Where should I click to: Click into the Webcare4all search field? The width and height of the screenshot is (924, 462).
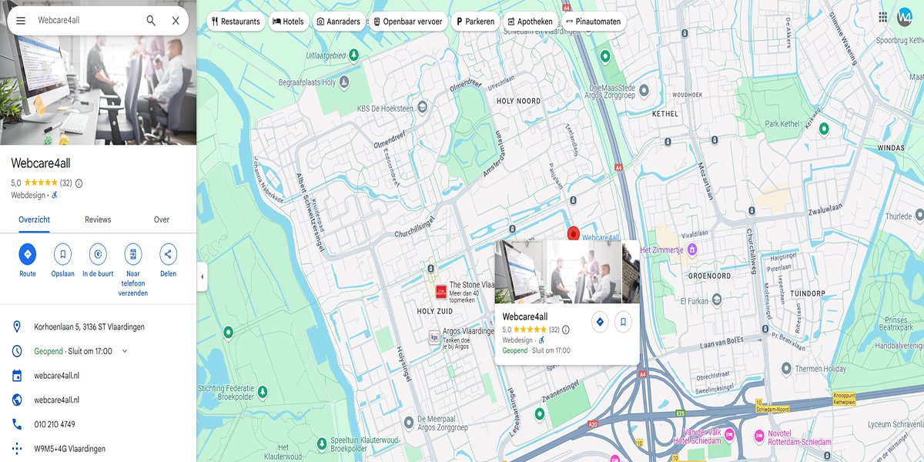pos(86,21)
